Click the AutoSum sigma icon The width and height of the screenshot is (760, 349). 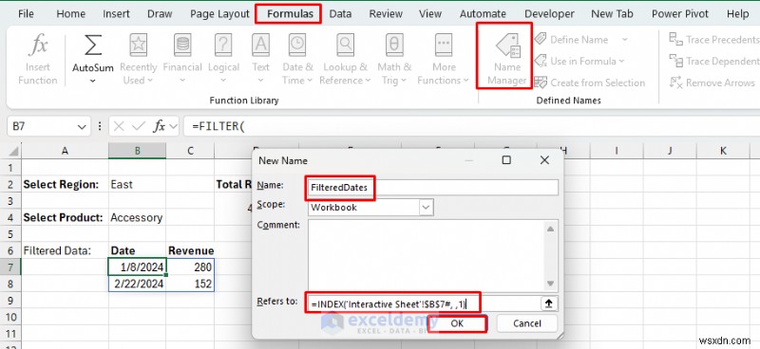pos(92,46)
